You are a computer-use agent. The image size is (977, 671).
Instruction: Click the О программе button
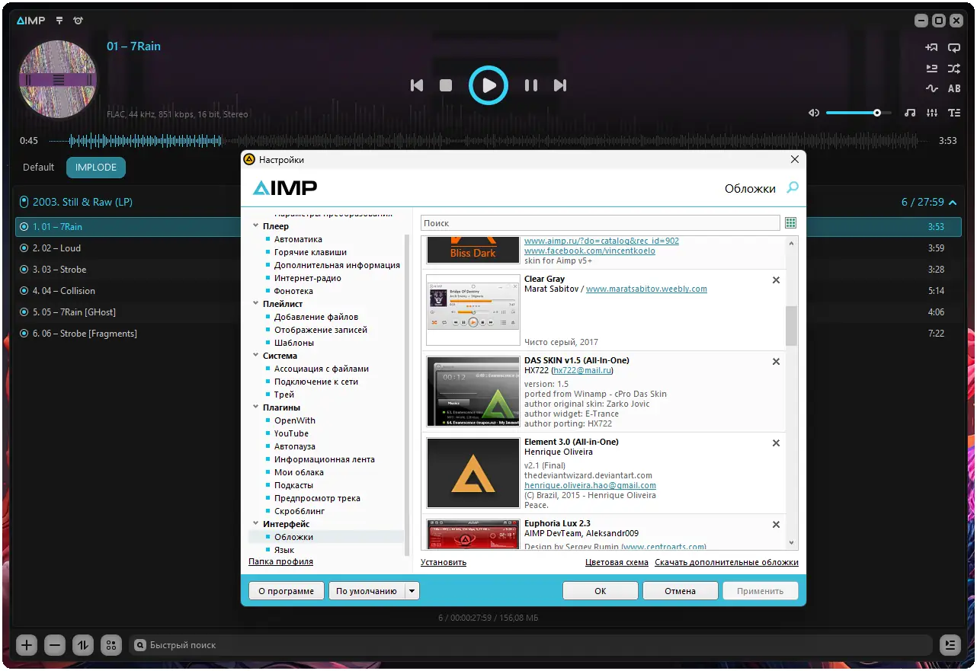click(286, 591)
